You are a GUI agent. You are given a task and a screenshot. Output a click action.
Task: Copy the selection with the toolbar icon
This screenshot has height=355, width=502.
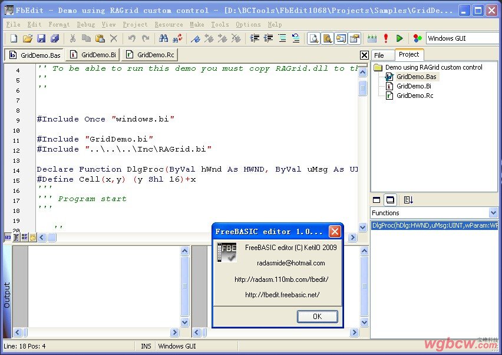[86, 38]
